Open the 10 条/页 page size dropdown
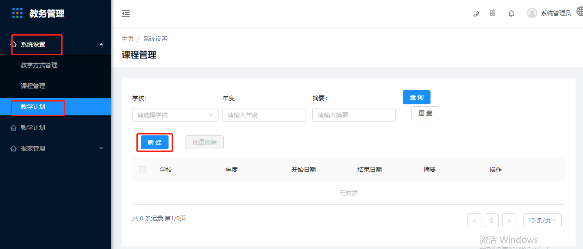583x249 pixels. tap(542, 220)
